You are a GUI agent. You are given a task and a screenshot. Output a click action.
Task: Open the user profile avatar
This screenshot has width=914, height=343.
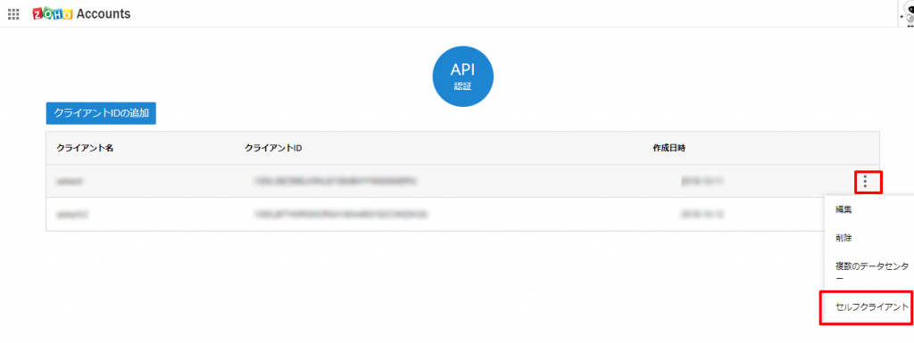pos(908,13)
